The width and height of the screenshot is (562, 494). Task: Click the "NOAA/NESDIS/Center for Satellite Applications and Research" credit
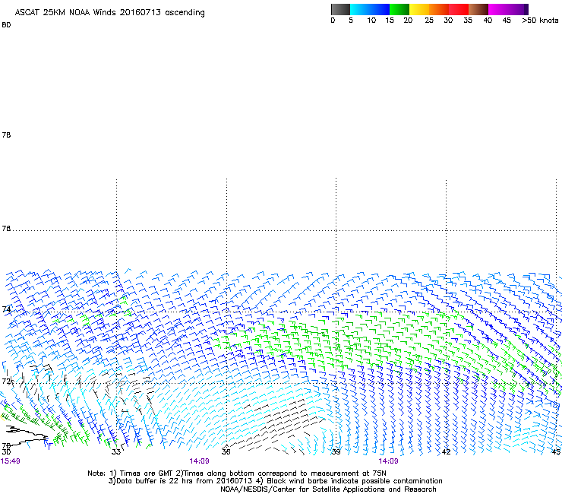click(x=328, y=489)
